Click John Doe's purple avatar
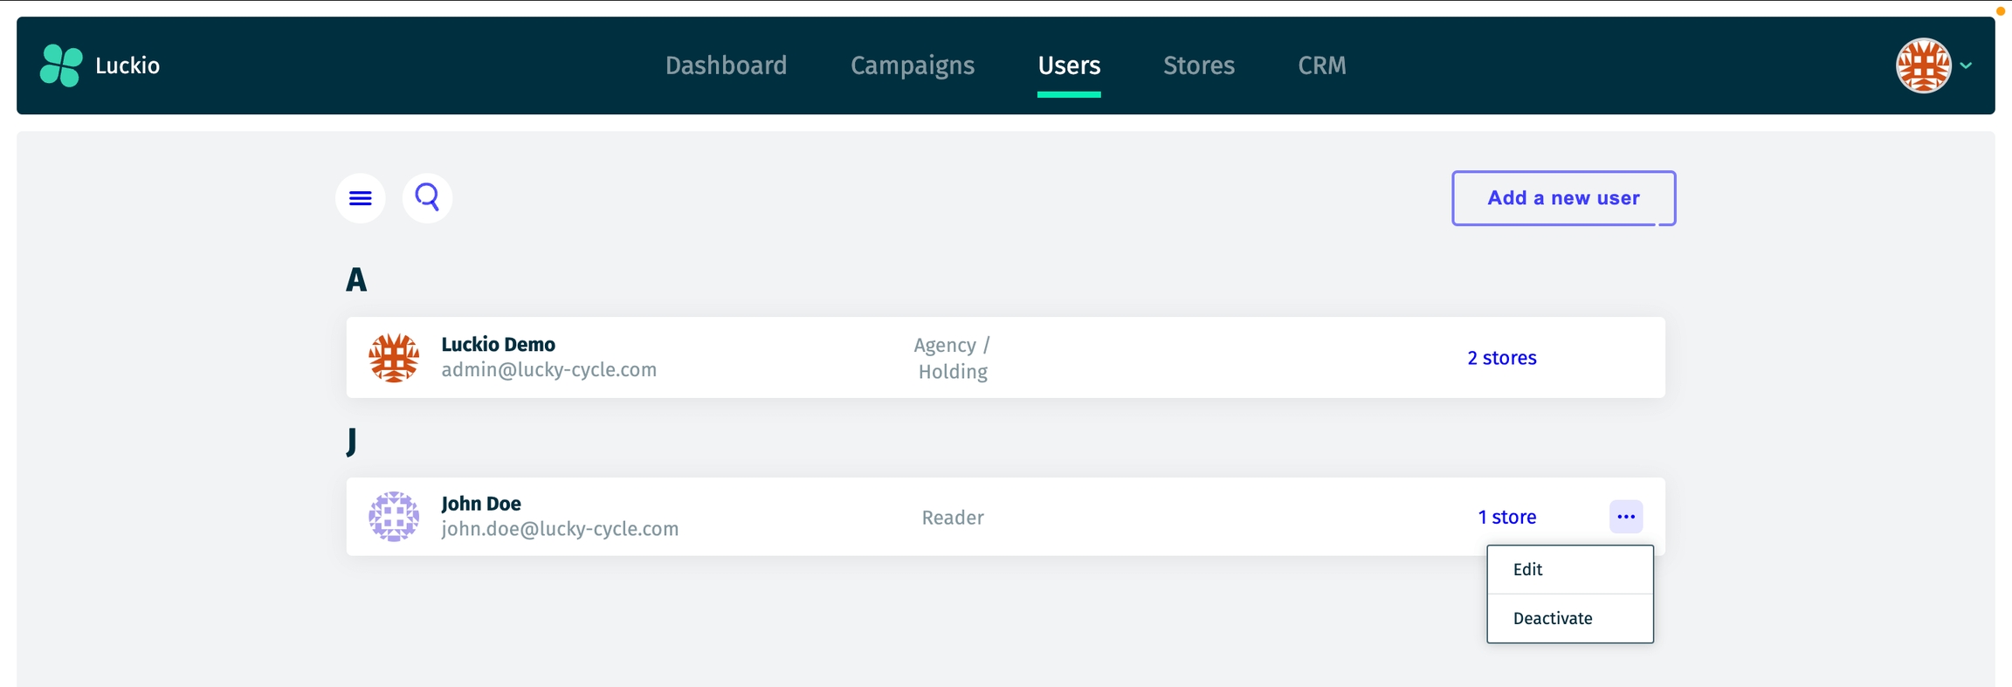The width and height of the screenshot is (2012, 687). point(394,517)
